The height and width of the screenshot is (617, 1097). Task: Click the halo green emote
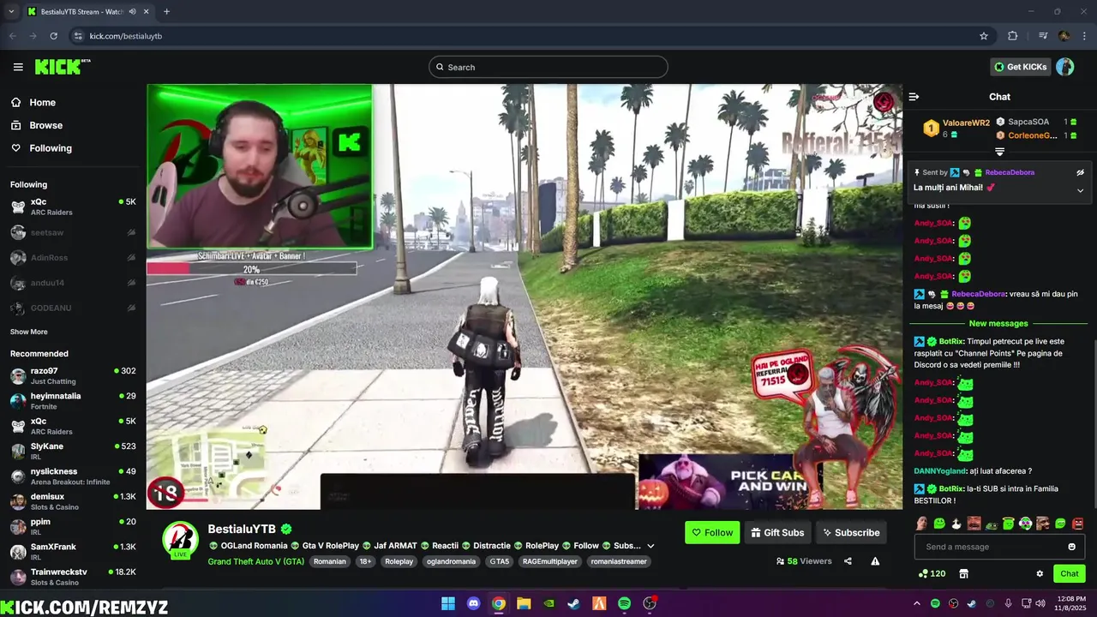pos(1009,523)
